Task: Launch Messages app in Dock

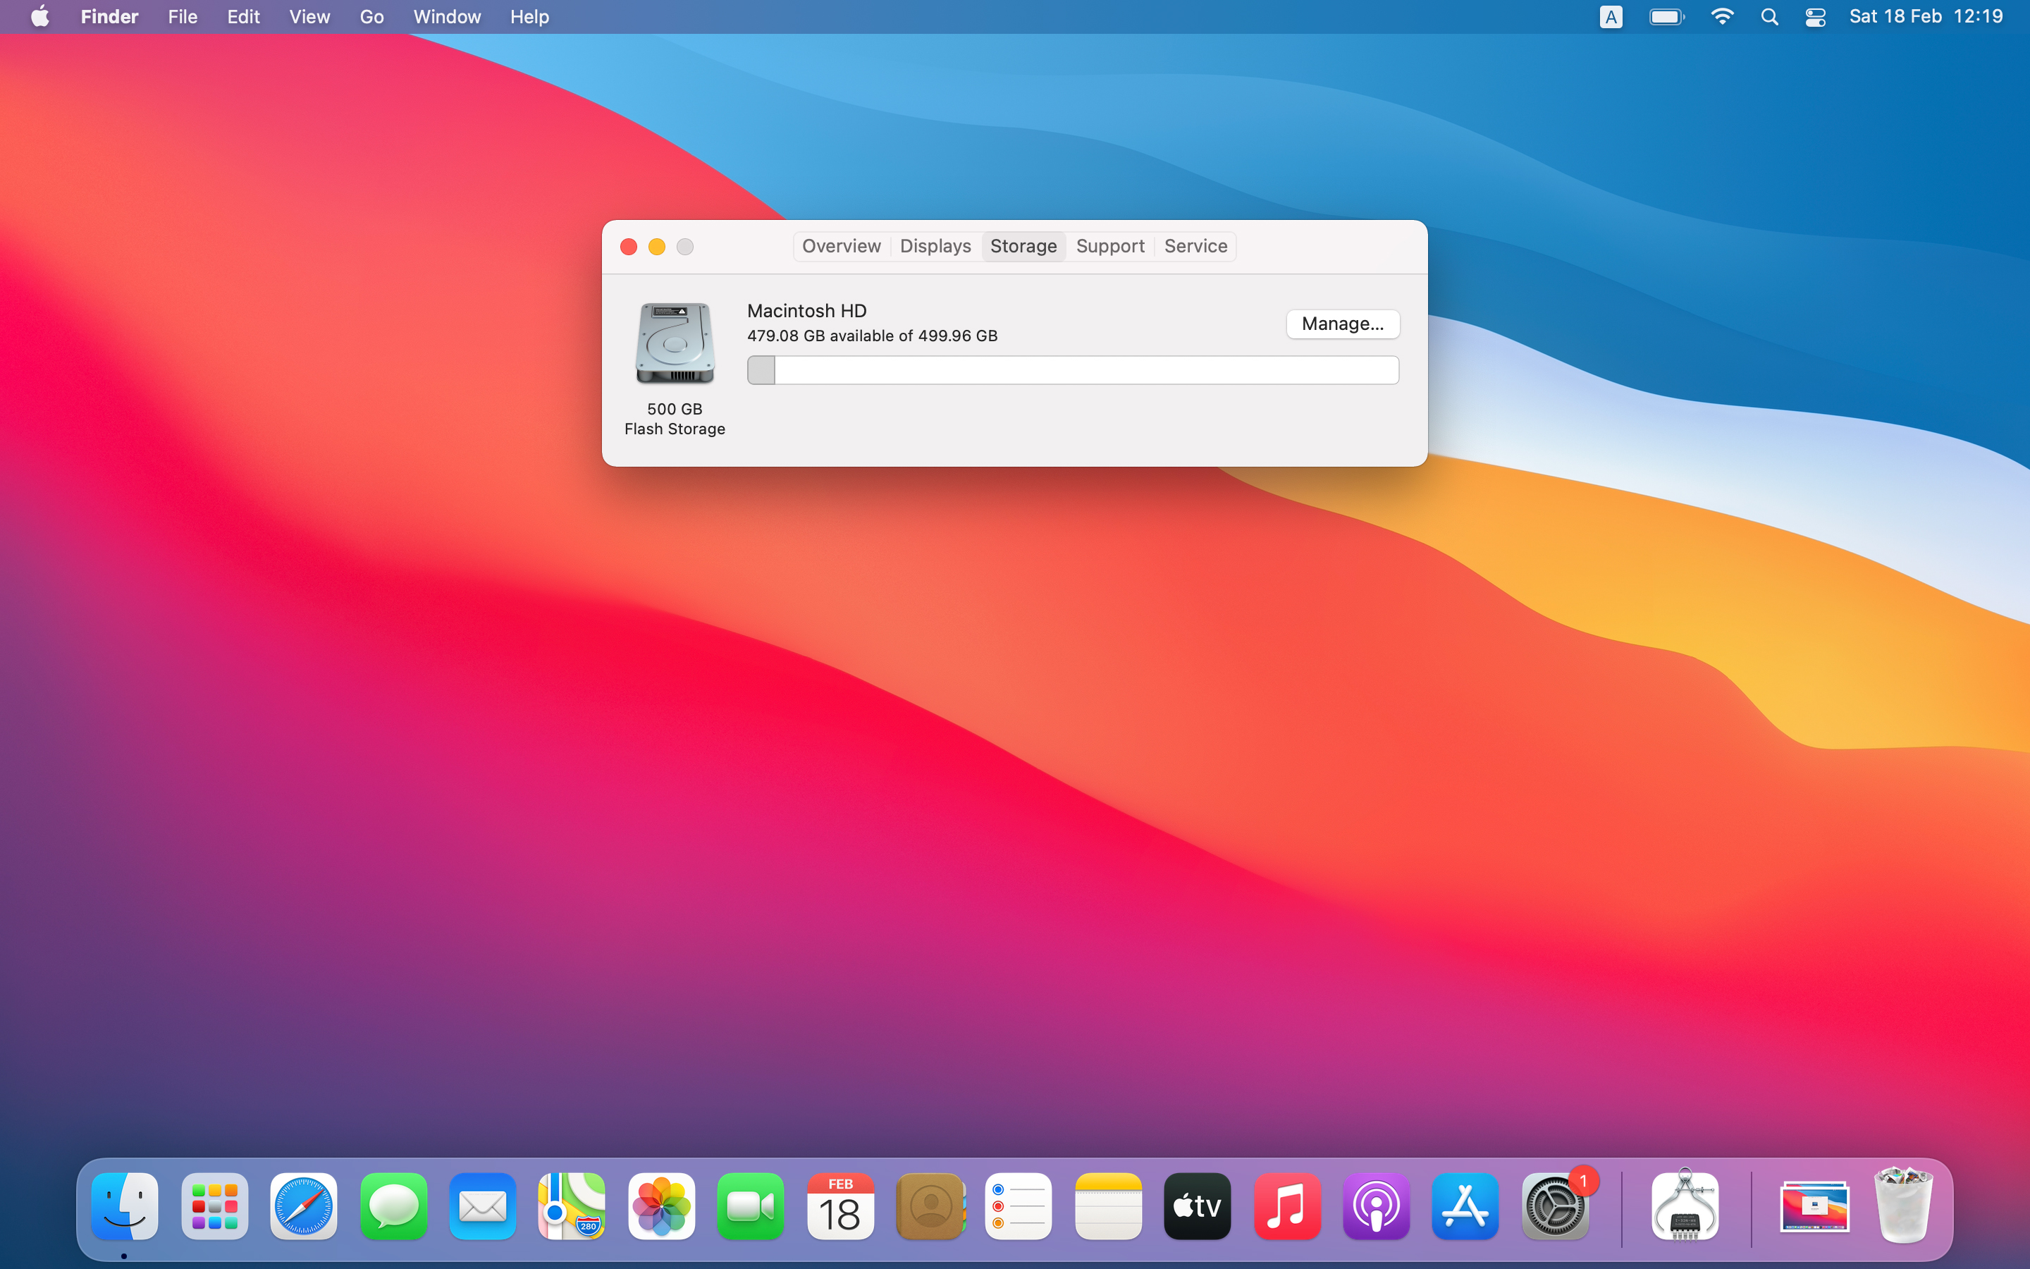Action: coord(393,1207)
